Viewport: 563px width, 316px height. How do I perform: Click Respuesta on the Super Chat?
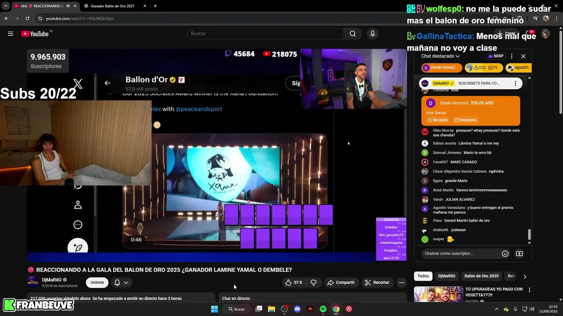(x=465, y=120)
